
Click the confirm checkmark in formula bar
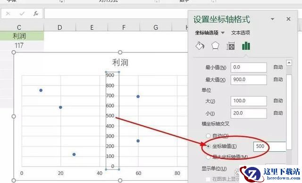pyautogui.click(x=22, y=14)
